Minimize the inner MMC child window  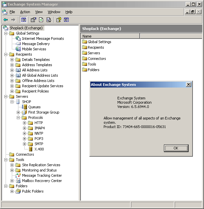(187, 12)
